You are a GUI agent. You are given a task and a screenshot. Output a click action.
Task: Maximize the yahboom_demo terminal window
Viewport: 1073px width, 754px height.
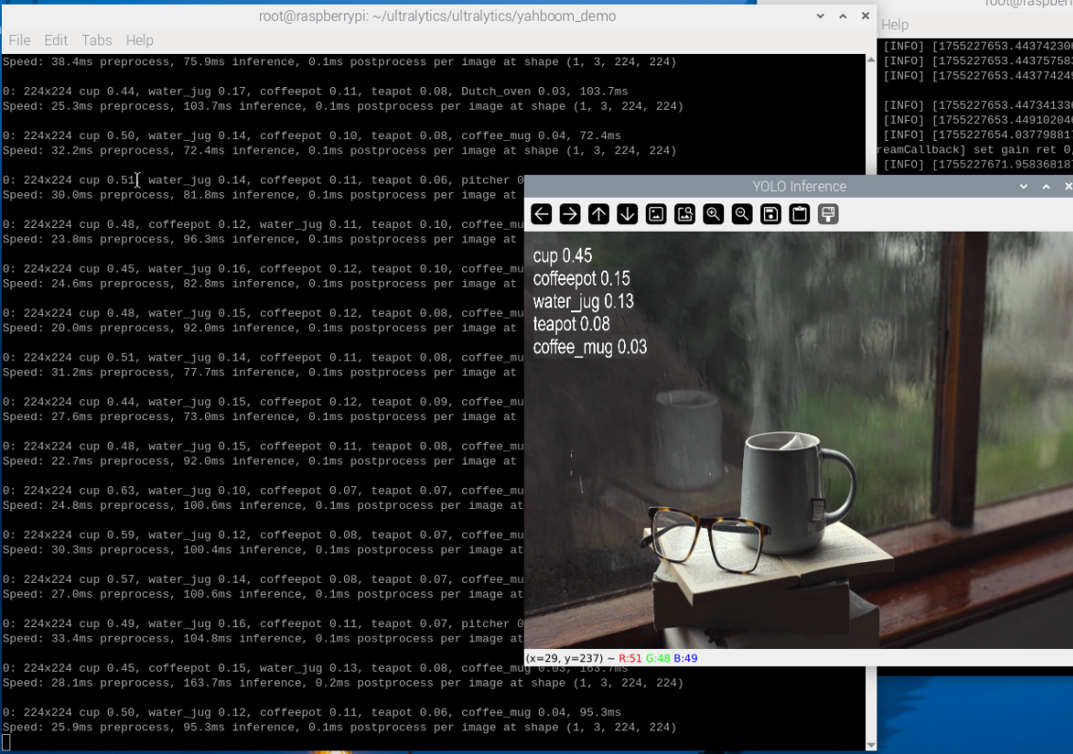click(x=843, y=16)
